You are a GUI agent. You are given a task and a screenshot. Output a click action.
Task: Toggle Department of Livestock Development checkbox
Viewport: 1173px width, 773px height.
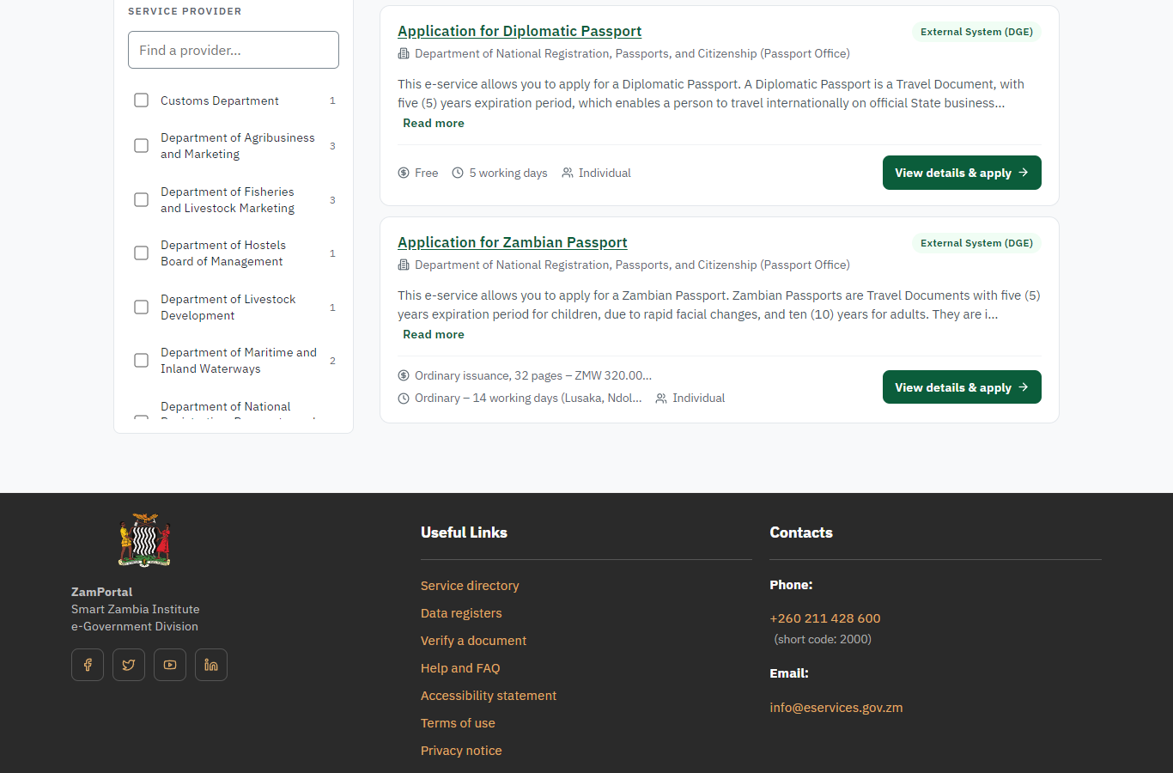pyautogui.click(x=142, y=307)
